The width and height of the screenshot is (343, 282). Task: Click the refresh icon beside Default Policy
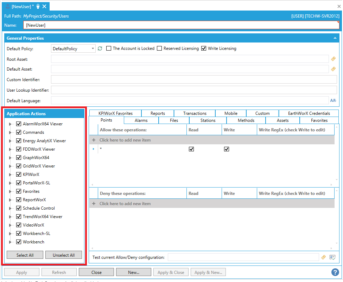coord(100,48)
